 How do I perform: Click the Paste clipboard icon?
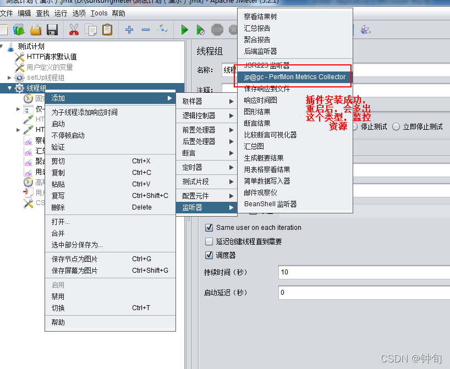[x=107, y=30]
